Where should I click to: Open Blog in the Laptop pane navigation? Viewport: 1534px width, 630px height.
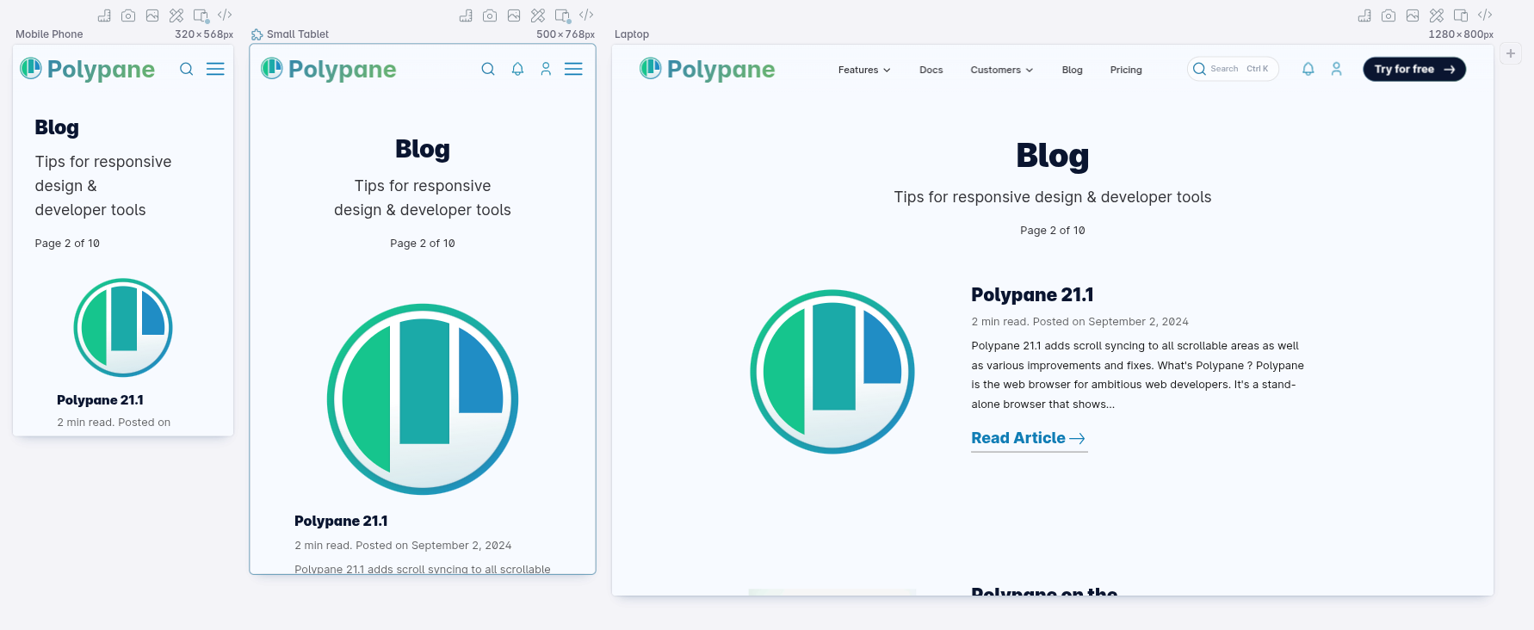tap(1073, 70)
